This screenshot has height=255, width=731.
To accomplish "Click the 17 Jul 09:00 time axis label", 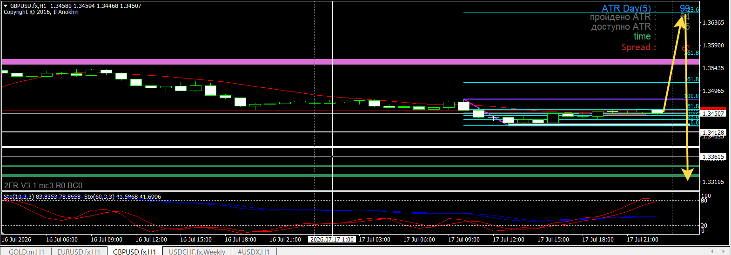I will tap(464, 239).
